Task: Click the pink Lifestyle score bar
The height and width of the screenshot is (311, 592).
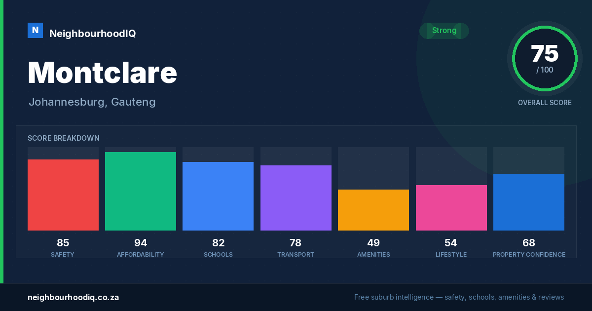Action: point(451,208)
